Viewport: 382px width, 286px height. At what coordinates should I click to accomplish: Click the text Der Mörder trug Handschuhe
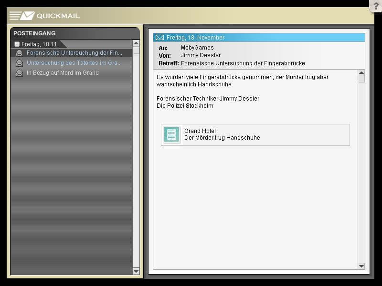click(x=222, y=138)
